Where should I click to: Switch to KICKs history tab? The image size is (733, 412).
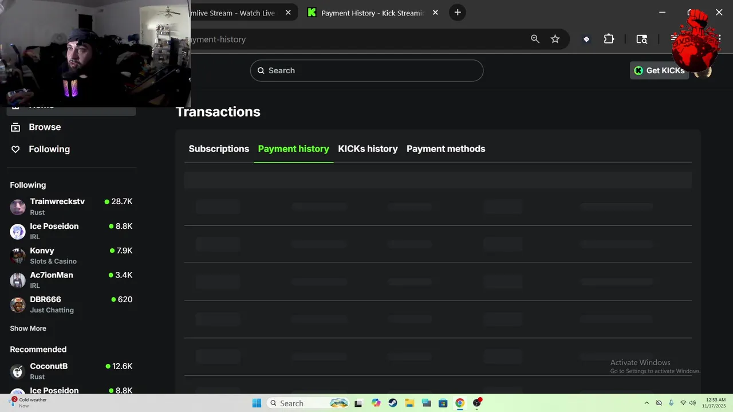[368, 149]
